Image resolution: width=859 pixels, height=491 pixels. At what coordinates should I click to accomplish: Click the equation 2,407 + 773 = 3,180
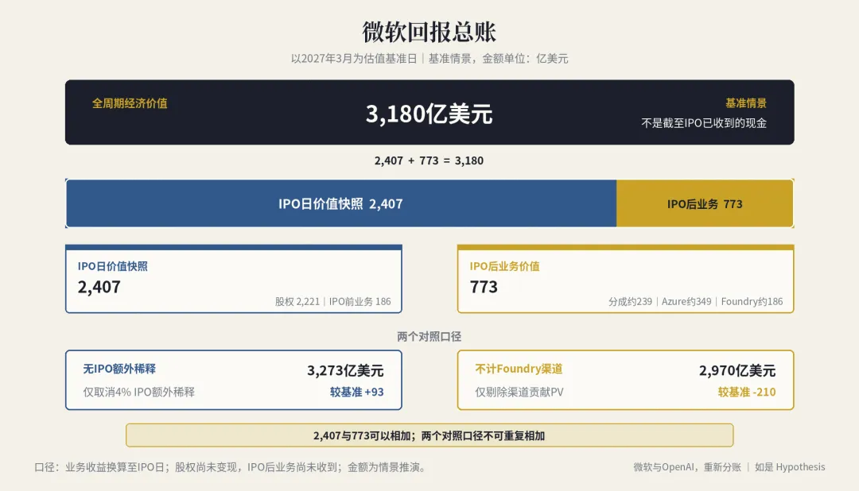[429, 160]
